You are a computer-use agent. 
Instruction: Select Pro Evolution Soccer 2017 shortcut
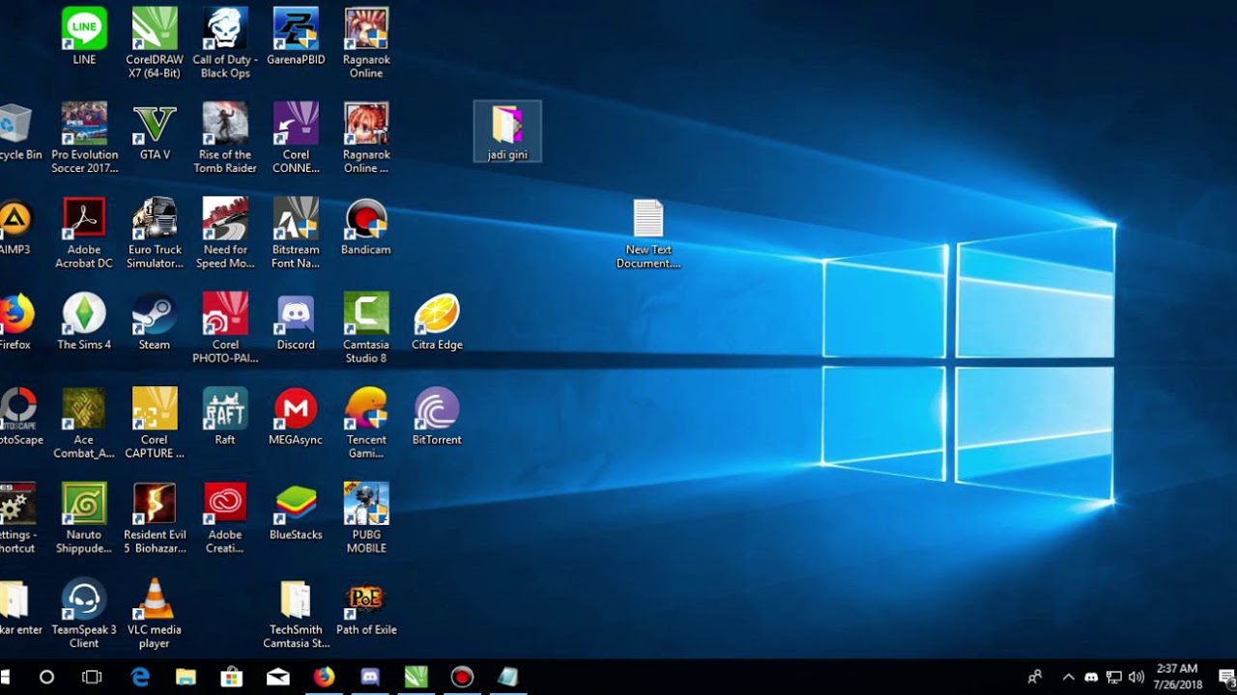pos(84,138)
